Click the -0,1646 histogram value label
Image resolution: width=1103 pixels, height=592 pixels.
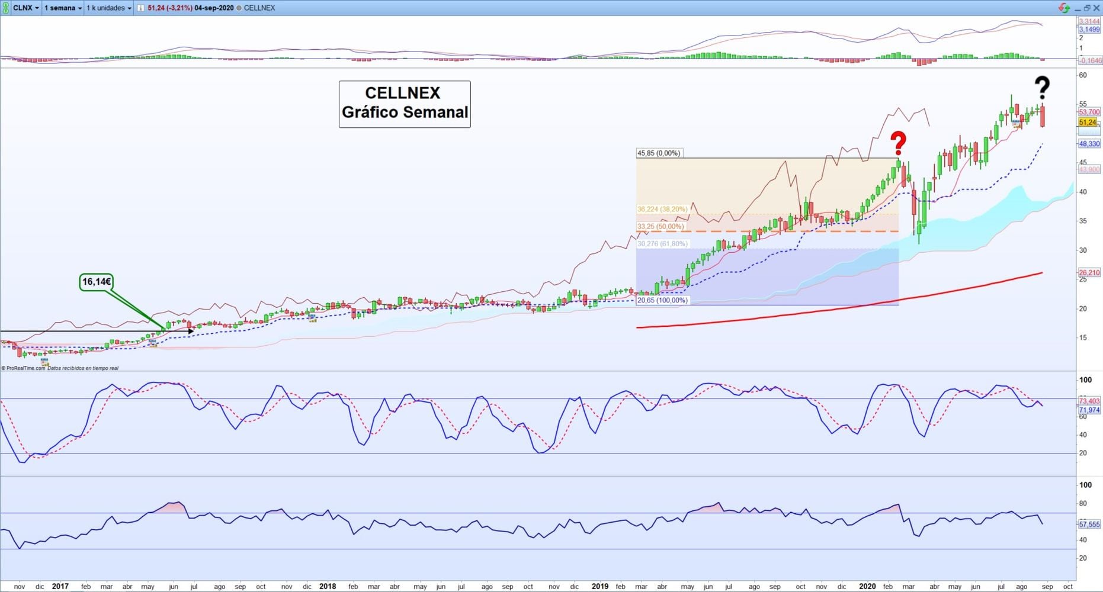click(1090, 60)
